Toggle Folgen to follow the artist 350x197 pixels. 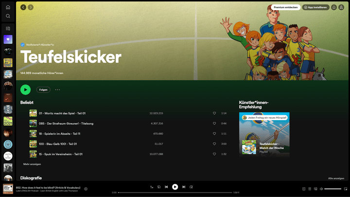point(43,90)
